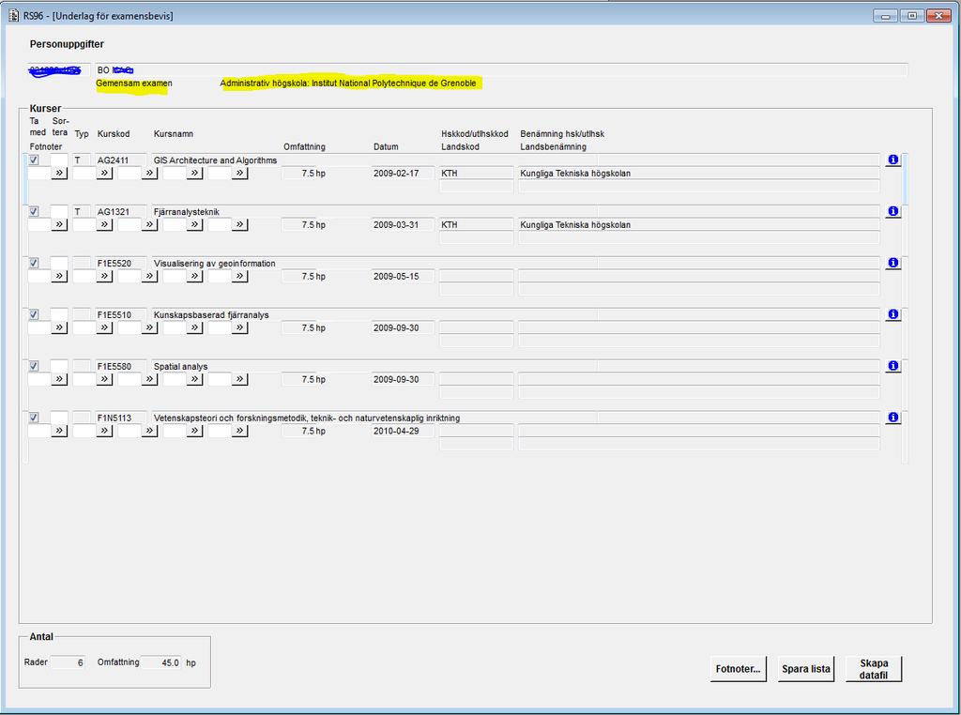Focus the Sortera field for AG1321

pyautogui.click(x=59, y=211)
